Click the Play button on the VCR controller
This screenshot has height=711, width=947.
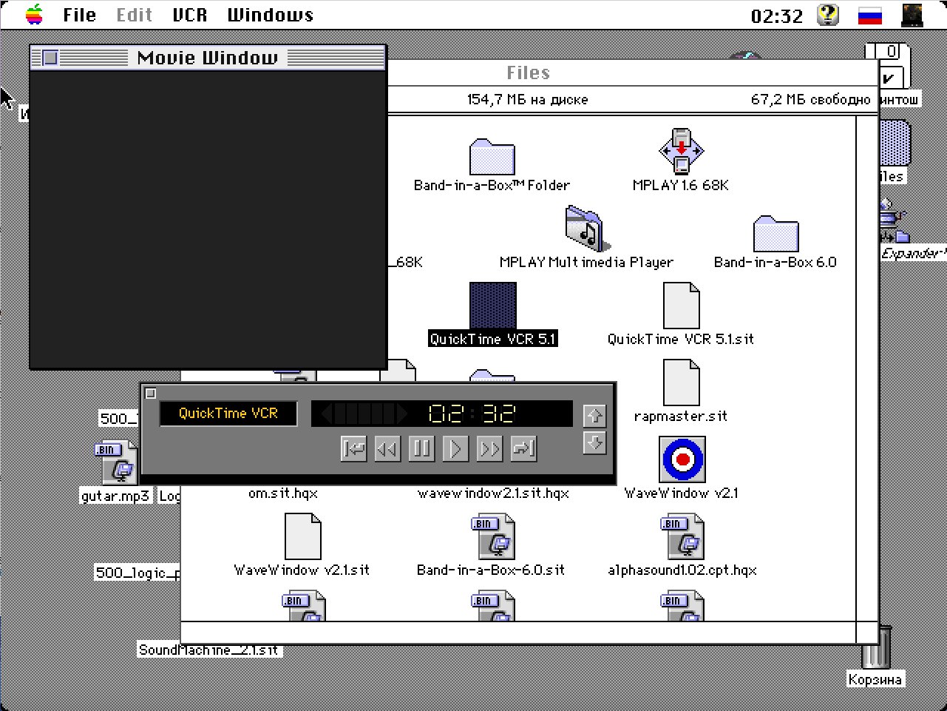455,448
